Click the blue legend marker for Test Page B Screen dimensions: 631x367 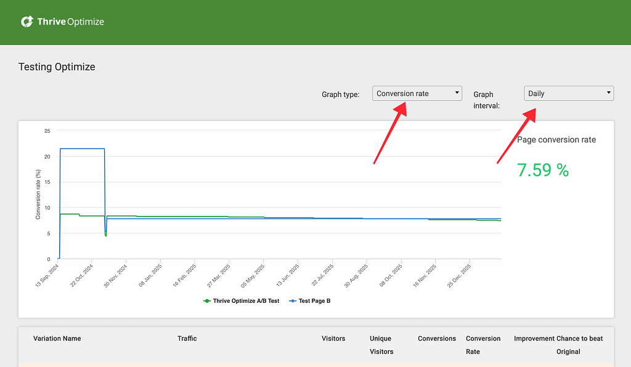(x=292, y=301)
